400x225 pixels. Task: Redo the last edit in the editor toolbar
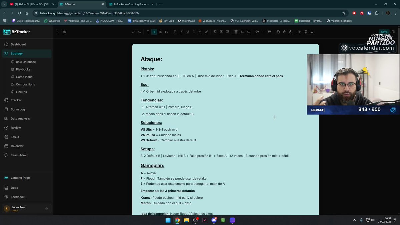tap(139, 32)
